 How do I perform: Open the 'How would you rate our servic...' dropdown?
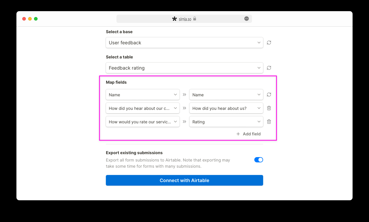[x=143, y=122]
